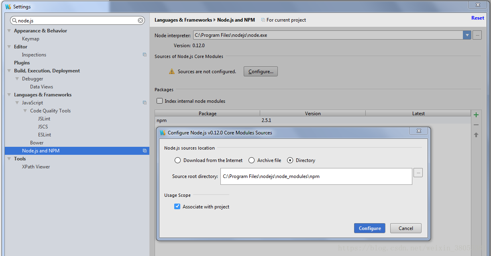The image size is (491, 256).
Task: Select Node.js and NPM in tree
Action: (x=77, y=151)
